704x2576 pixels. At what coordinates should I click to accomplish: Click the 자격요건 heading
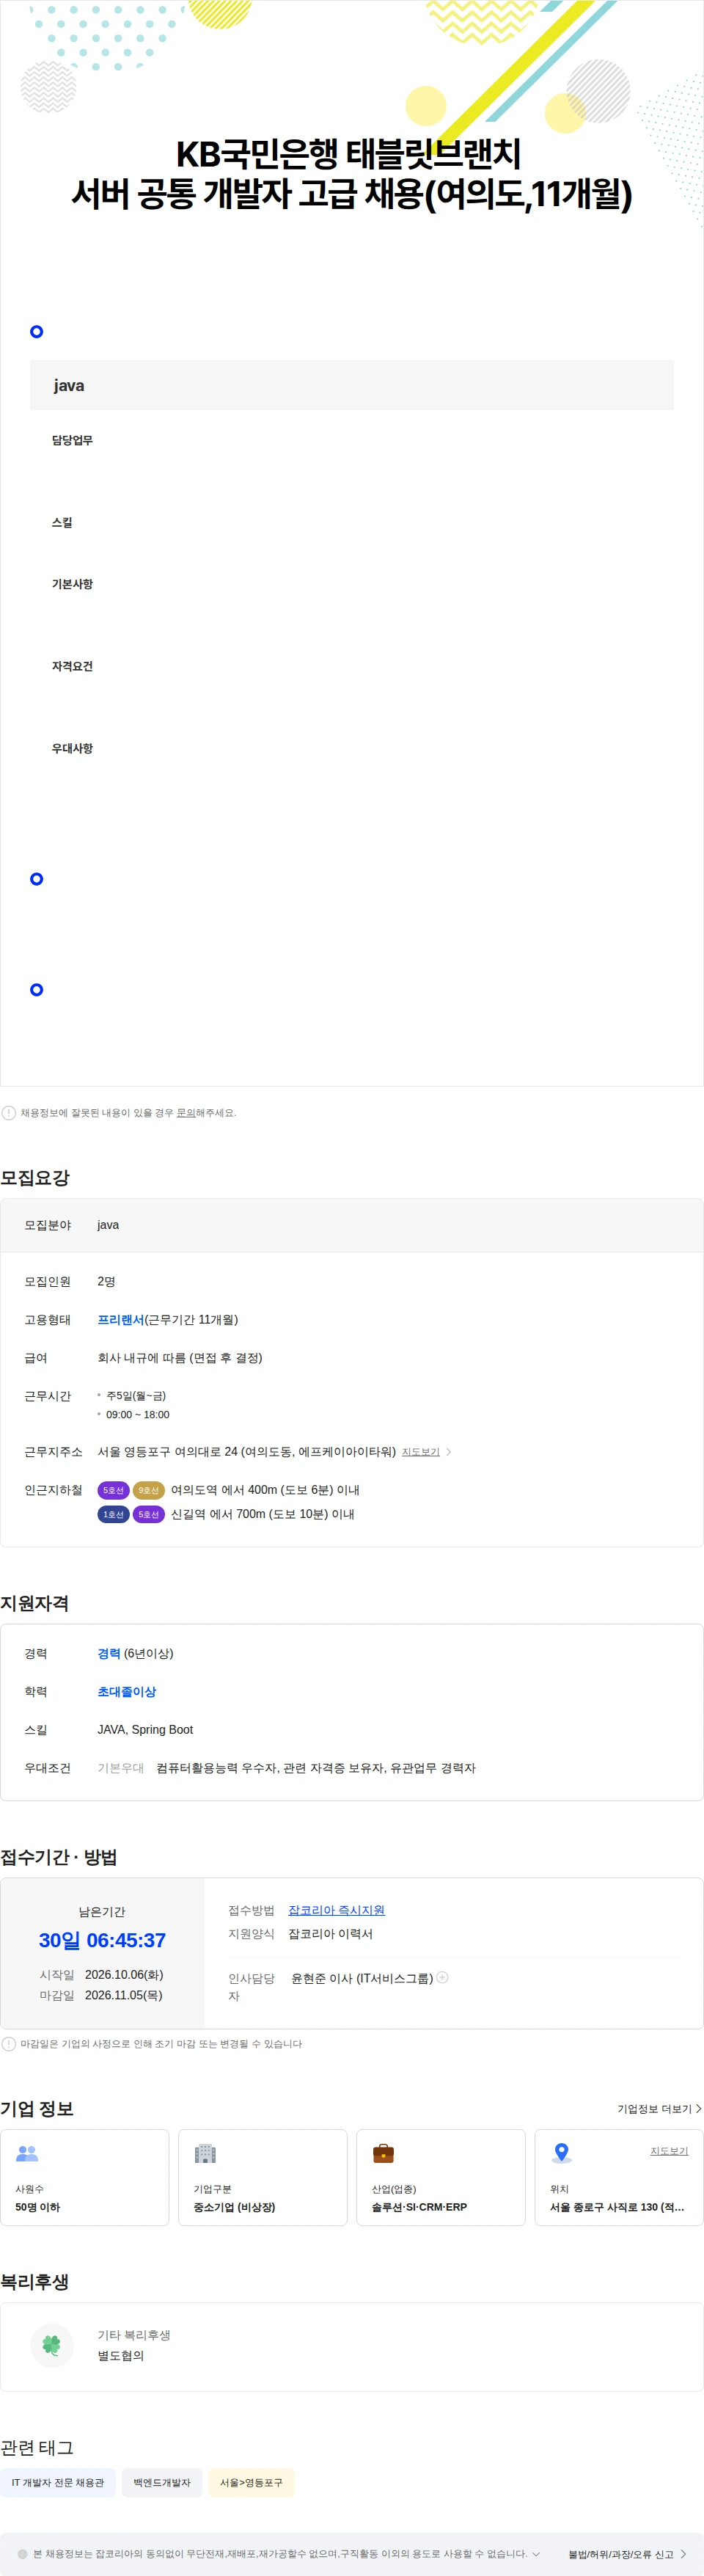pos(72,666)
